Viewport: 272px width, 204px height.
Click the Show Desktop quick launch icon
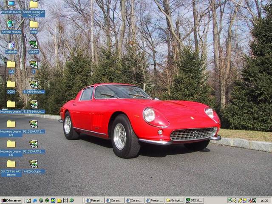(x=28, y=201)
